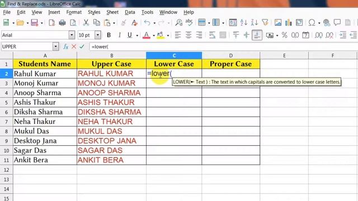This screenshot has width=358, height=201.
Task: Open Undo history dropdown arrow
Action: [x=154, y=23]
